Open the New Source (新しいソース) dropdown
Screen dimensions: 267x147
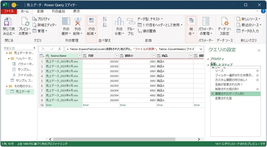(248, 19)
